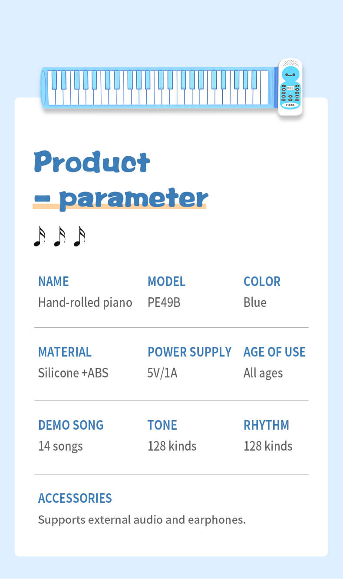Select the 14 songs demo value

point(60,446)
